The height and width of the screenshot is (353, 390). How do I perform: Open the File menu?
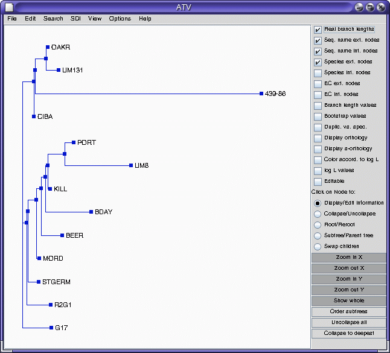[x=12, y=19]
